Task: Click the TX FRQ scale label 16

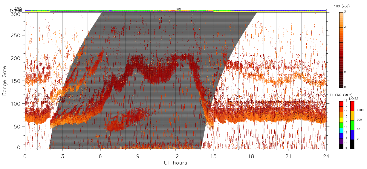Action: (346, 111)
